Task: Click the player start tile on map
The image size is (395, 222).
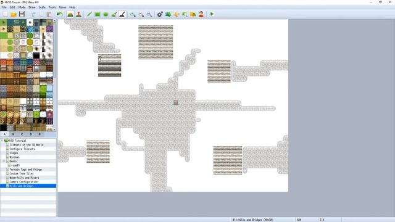Action: pyautogui.click(x=176, y=102)
